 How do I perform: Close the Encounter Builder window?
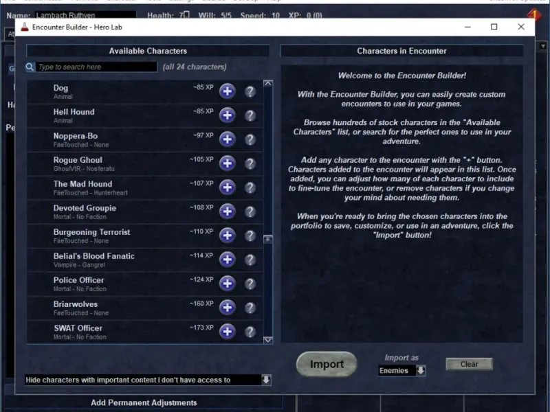[x=521, y=27]
